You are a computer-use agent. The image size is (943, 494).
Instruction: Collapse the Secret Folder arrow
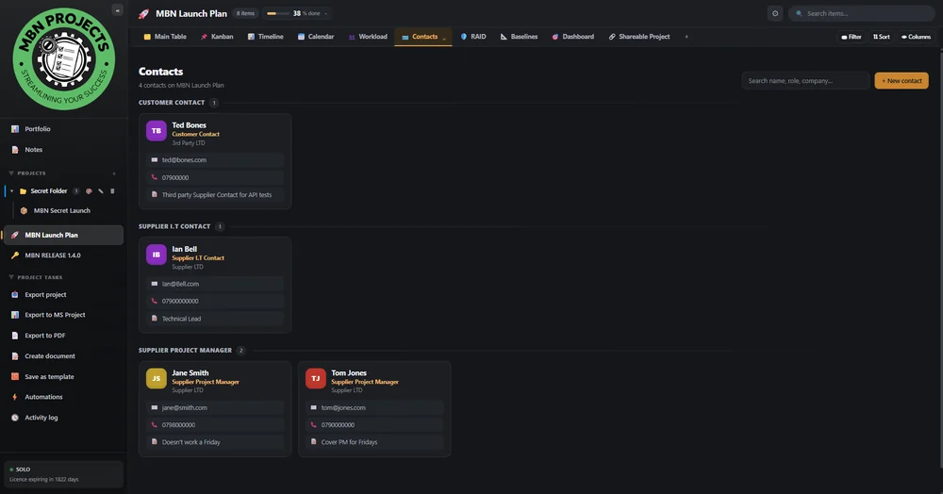11,191
